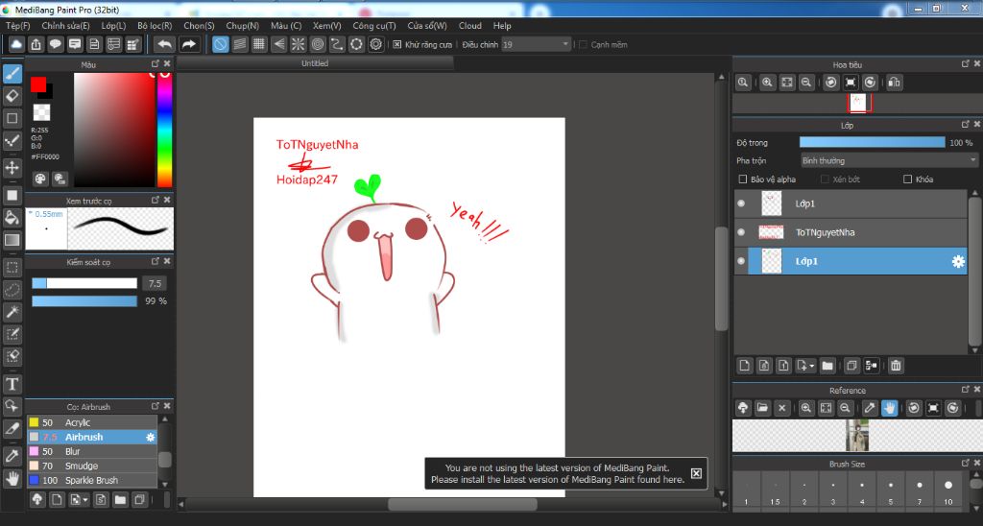
Task: Select the Hand pan tool
Action: click(12, 478)
